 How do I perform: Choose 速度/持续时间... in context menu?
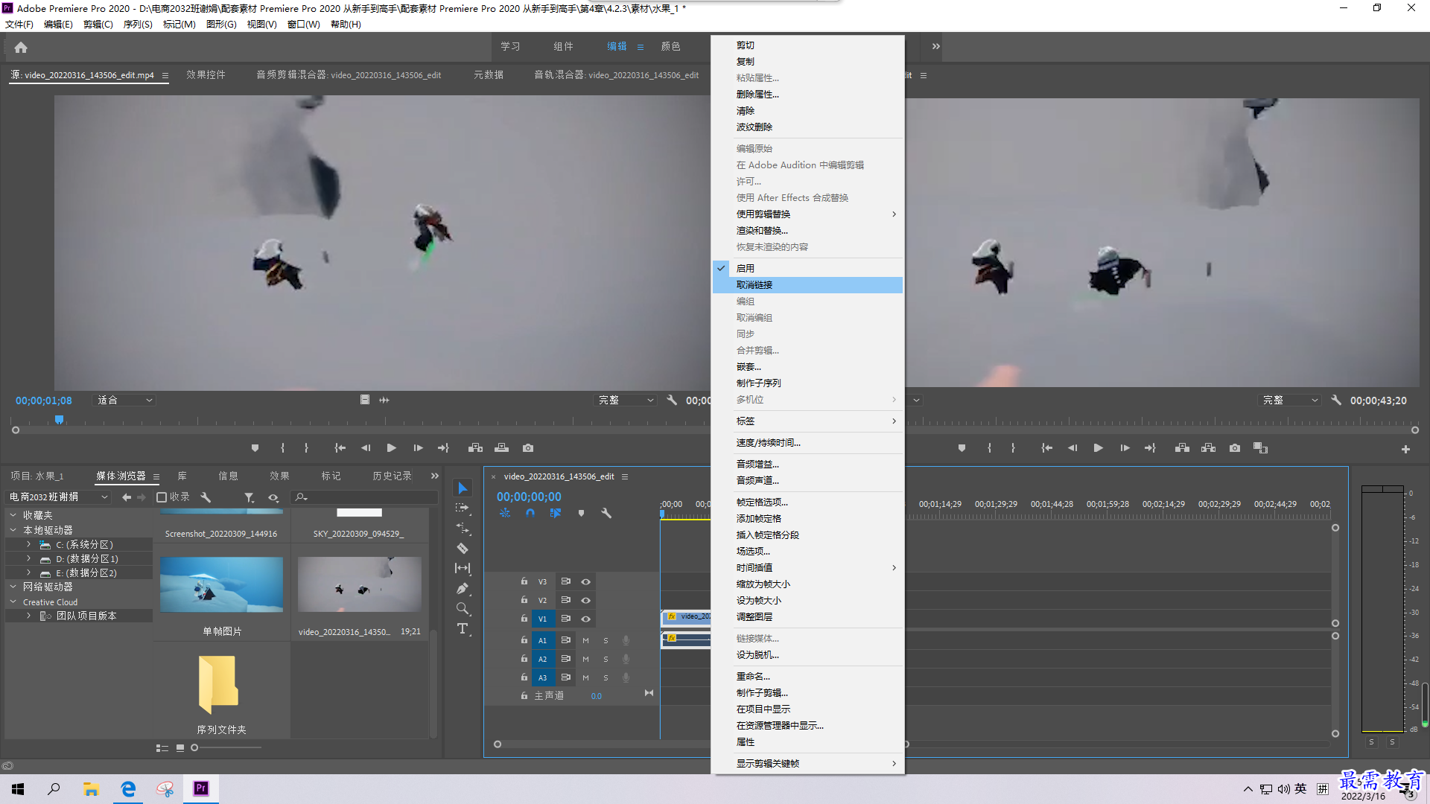coord(807,443)
